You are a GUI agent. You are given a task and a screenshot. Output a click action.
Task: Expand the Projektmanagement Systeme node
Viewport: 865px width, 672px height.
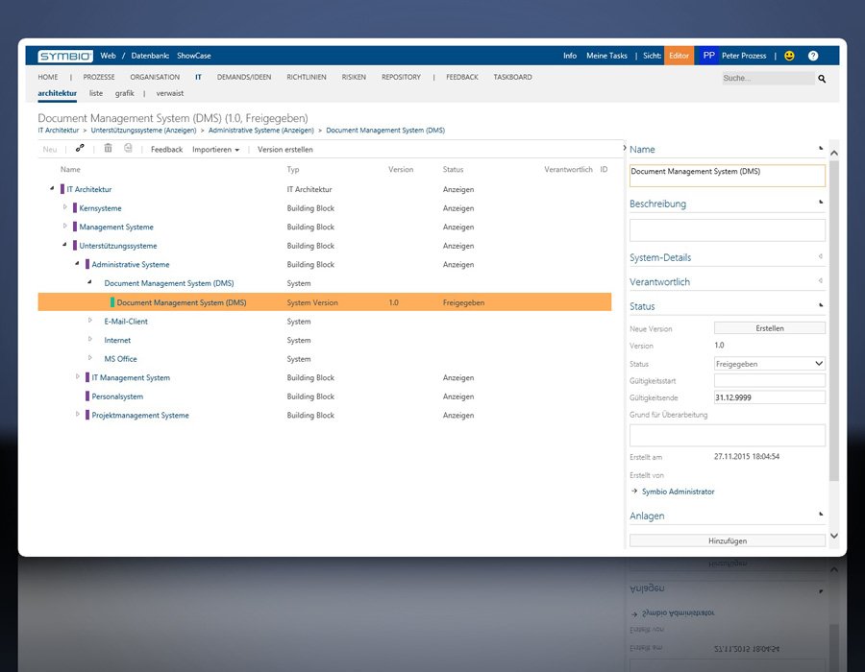click(78, 414)
